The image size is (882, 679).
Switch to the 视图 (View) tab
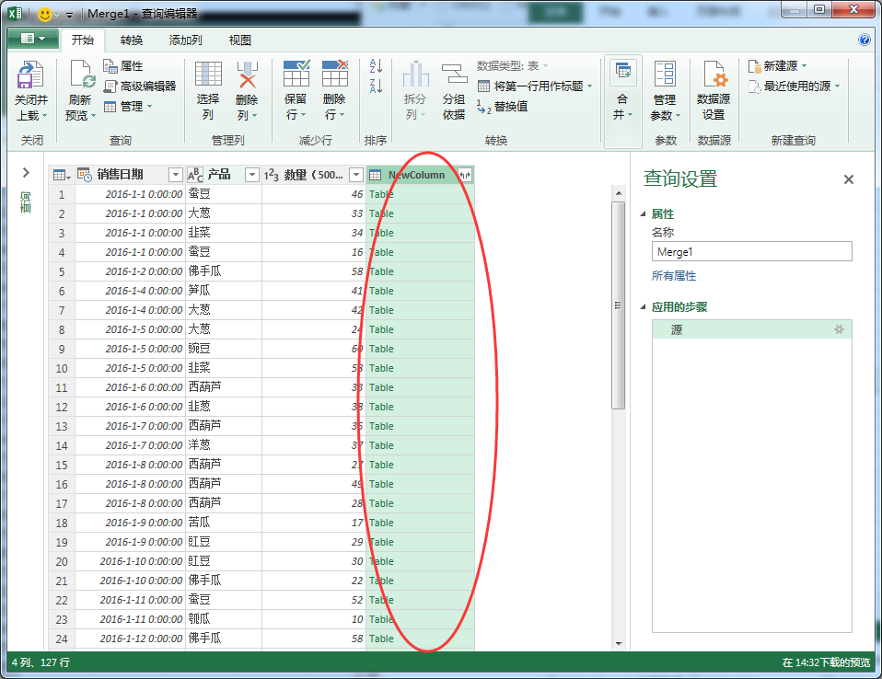point(240,40)
